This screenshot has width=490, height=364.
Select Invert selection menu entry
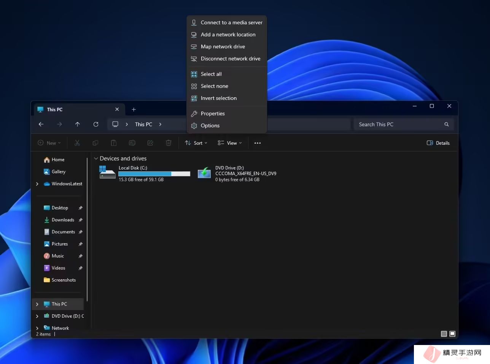click(x=218, y=98)
